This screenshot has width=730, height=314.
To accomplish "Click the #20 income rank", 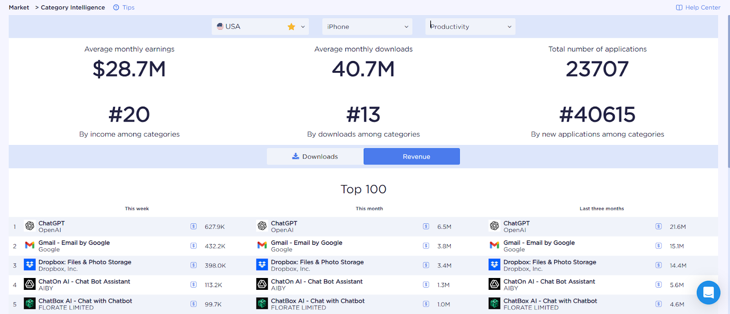I will tap(129, 114).
